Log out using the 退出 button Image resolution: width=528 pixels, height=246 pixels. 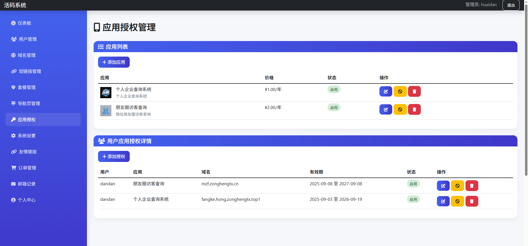[511, 5]
